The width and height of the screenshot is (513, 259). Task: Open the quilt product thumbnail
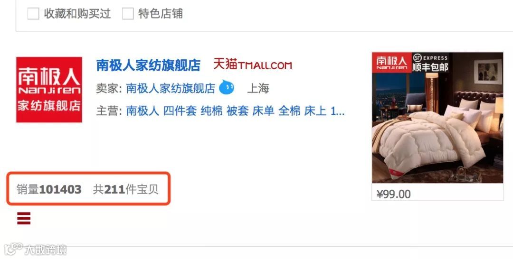pos(437,118)
